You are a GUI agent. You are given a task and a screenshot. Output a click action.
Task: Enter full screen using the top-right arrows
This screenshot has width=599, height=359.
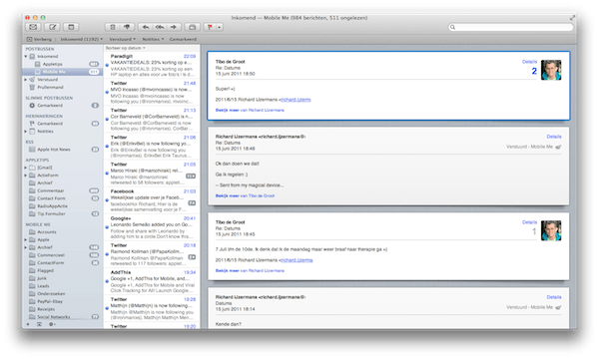pos(572,18)
